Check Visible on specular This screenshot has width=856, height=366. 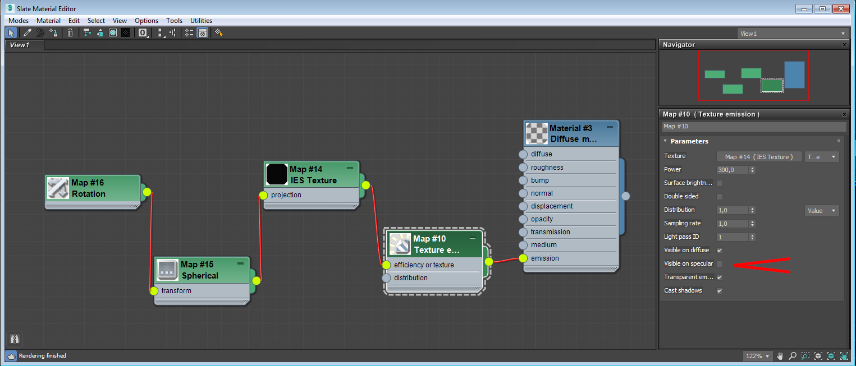coord(720,264)
